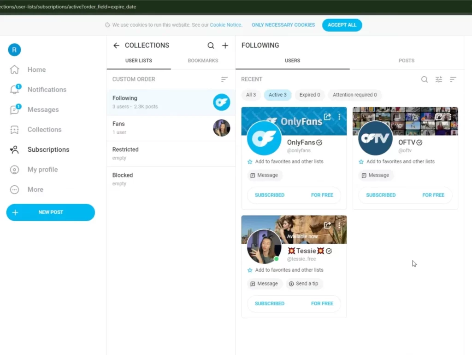Click the search icon in the Following panel
The height and width of the screenshot is (355, 472).
pyautogui.click(x=424, y=79)
